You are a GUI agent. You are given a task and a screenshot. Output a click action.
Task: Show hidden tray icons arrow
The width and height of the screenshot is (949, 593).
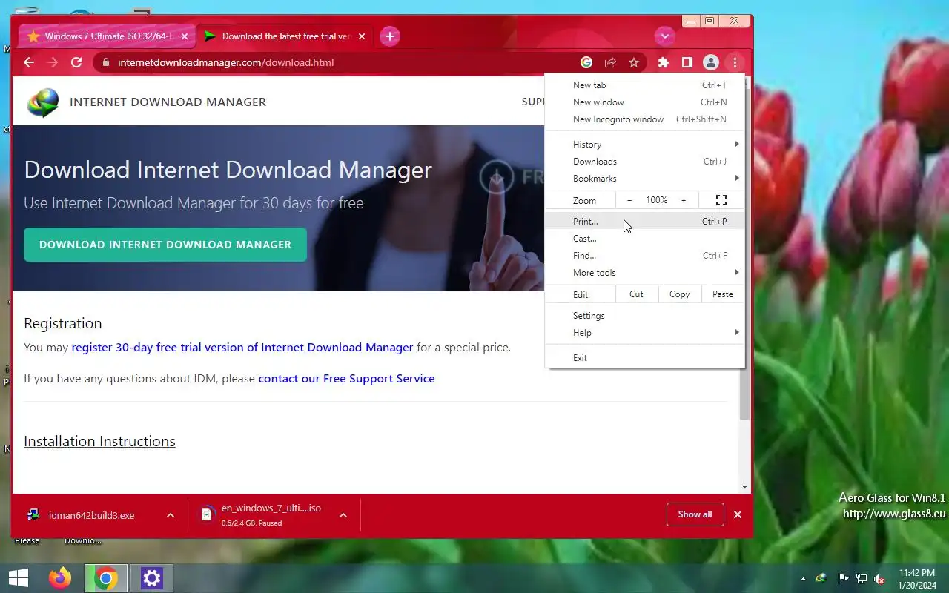pos(803,579)
